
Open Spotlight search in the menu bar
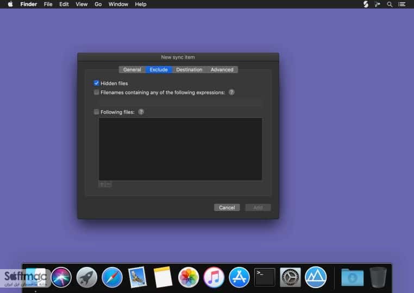[x=390, y=4]
